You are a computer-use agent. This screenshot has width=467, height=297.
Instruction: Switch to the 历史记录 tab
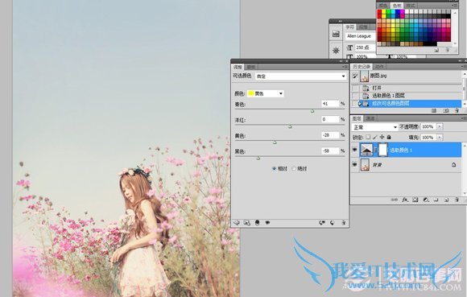coord(362,67)
